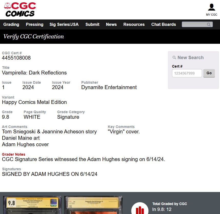Focus the Cert # input field
This screenshot has height=214, width=220.
pos(187,73)
